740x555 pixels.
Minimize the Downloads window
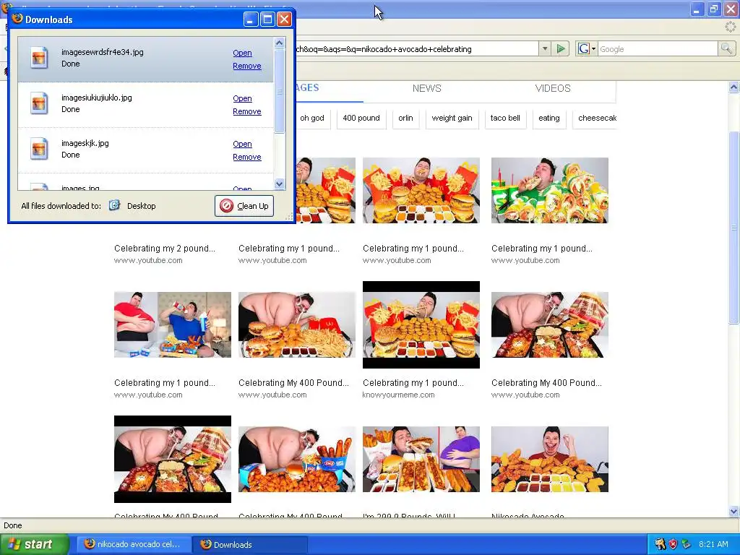pyautogui.click(x=251, y=20)
